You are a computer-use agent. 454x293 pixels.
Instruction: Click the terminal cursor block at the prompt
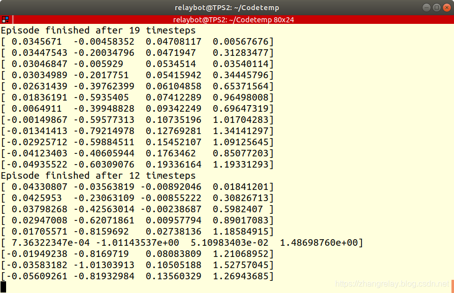click(x=3, y=287)
